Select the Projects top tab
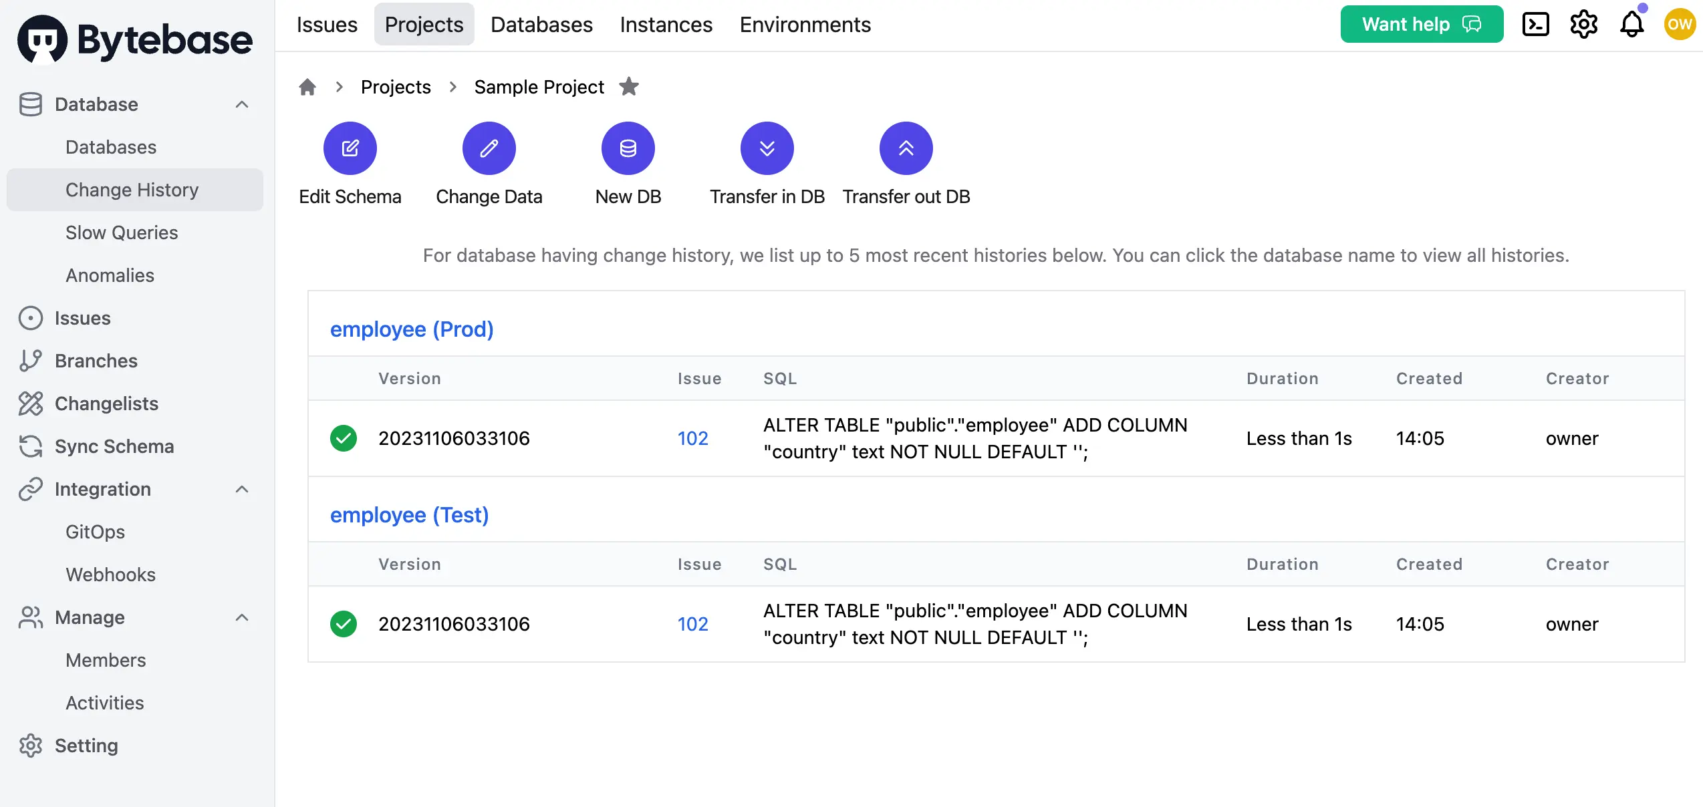Image resolution: width=1703 pixels, height=807 pixels. (424, 25)
